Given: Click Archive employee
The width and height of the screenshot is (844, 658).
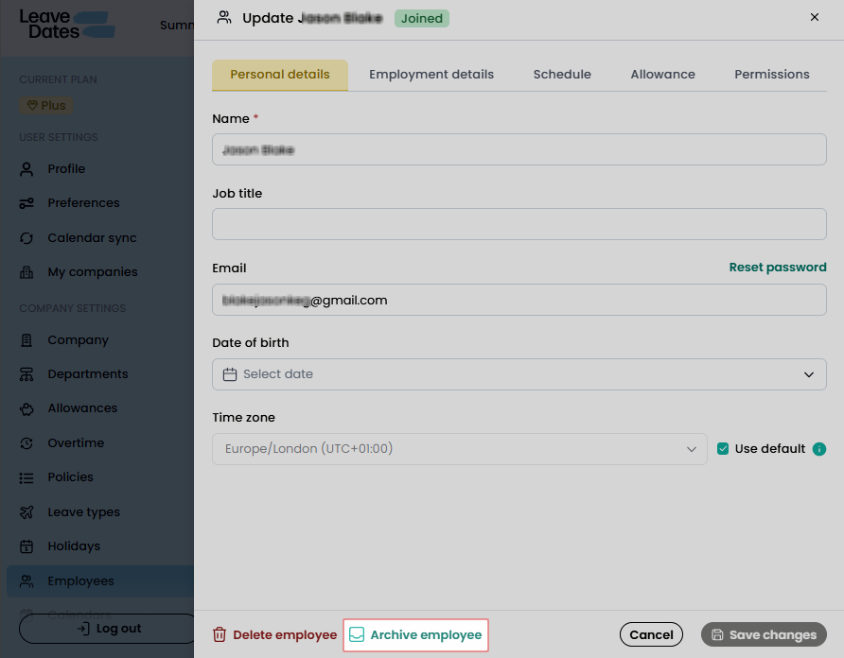Looking at the screenshot, I should coord(415,635).
